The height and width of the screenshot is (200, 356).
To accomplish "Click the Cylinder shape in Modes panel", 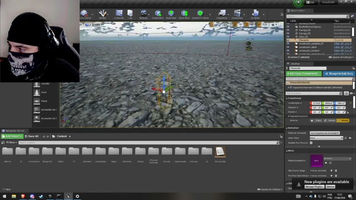I will (x=45, y=84).
